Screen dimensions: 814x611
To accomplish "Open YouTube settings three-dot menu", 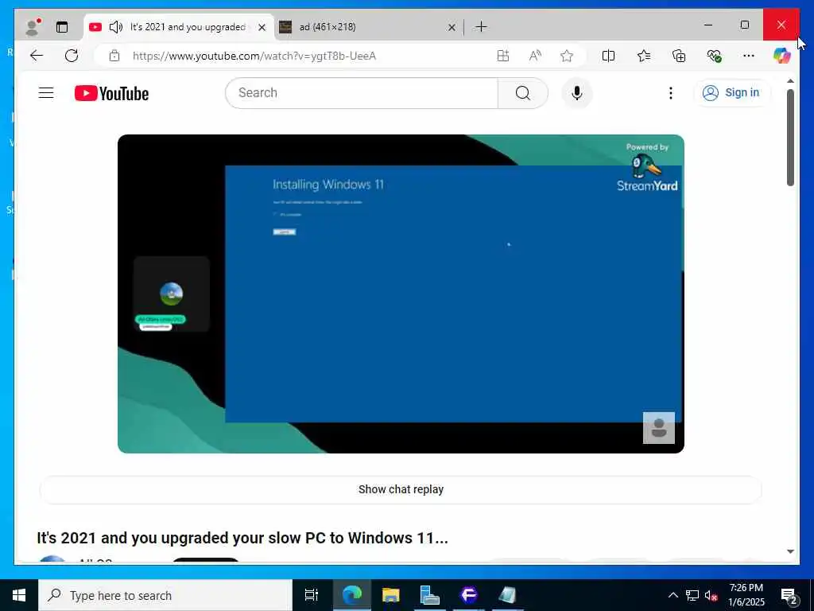I will tap(671, 93).
